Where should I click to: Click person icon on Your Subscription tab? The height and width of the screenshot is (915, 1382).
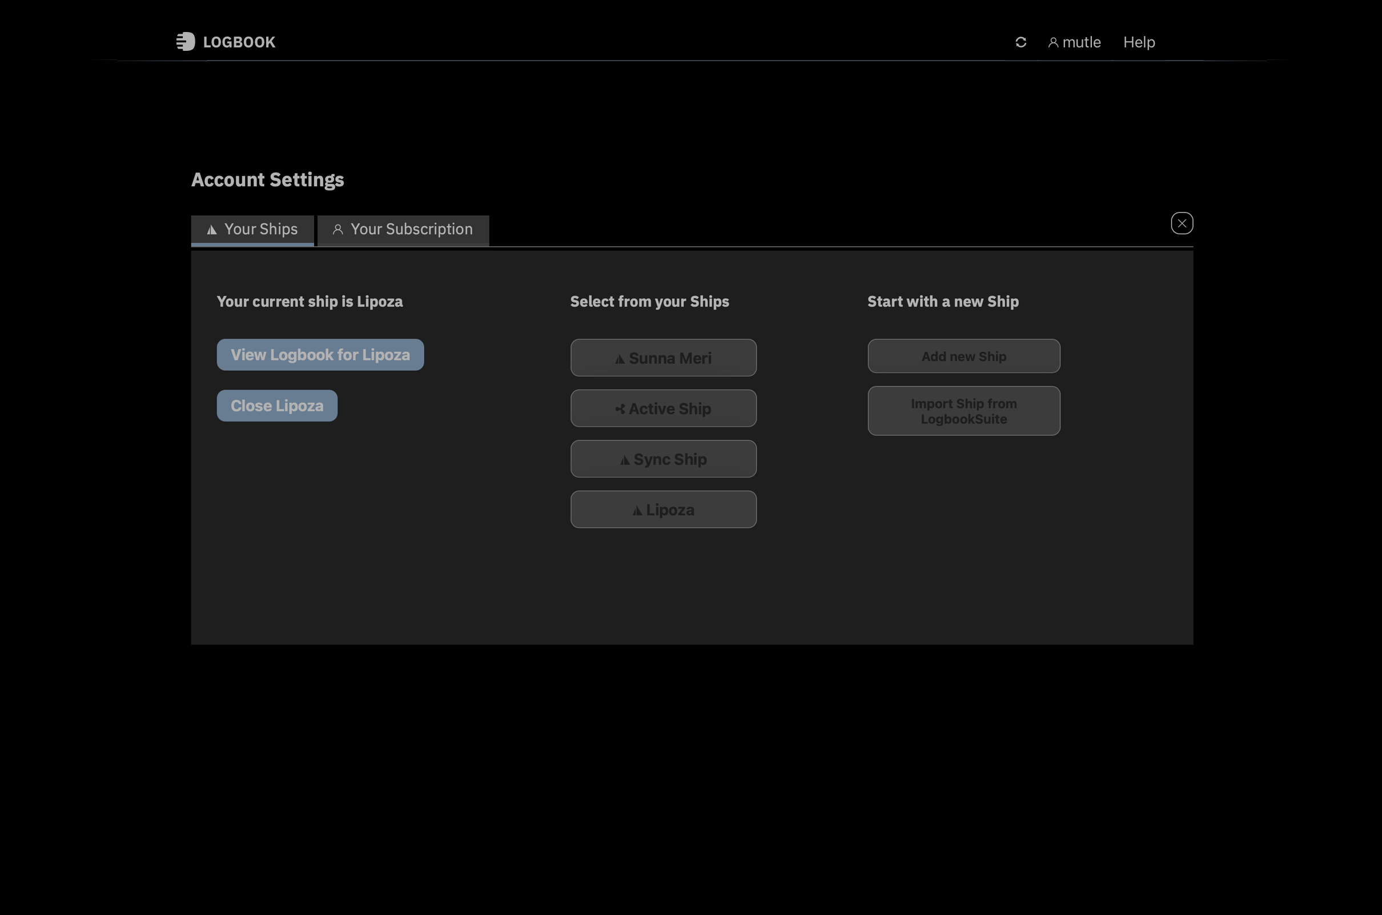coord(338,230)
